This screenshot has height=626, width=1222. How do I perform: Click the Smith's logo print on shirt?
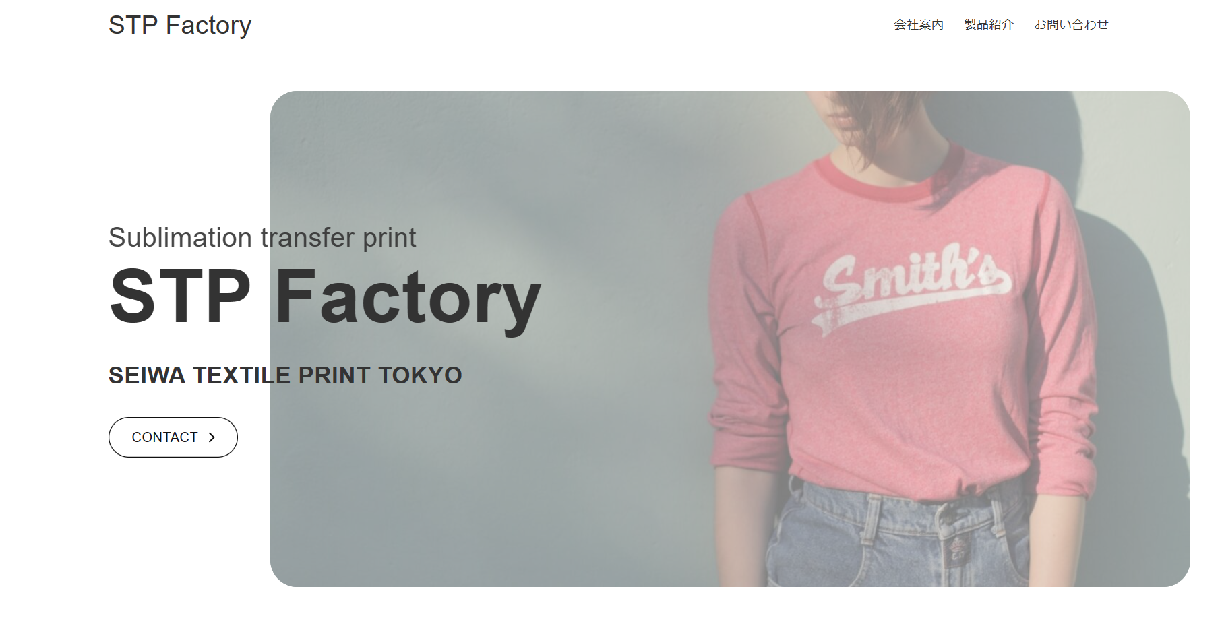click(913, 286)
